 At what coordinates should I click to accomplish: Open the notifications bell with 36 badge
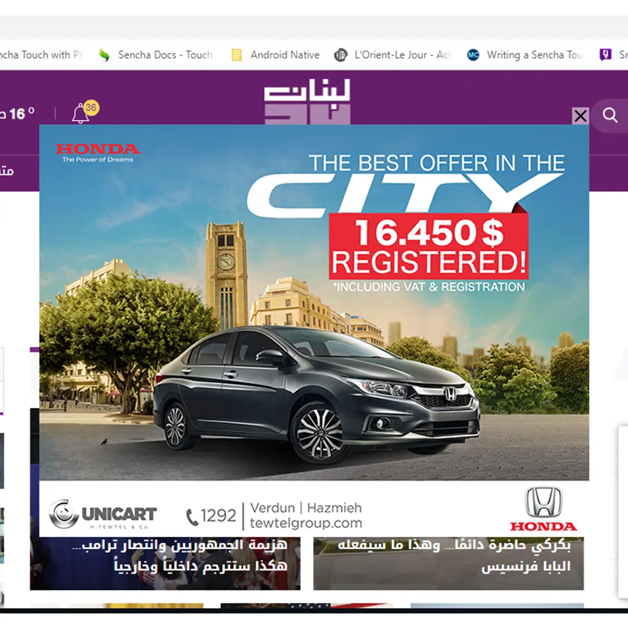pos(81,113)
